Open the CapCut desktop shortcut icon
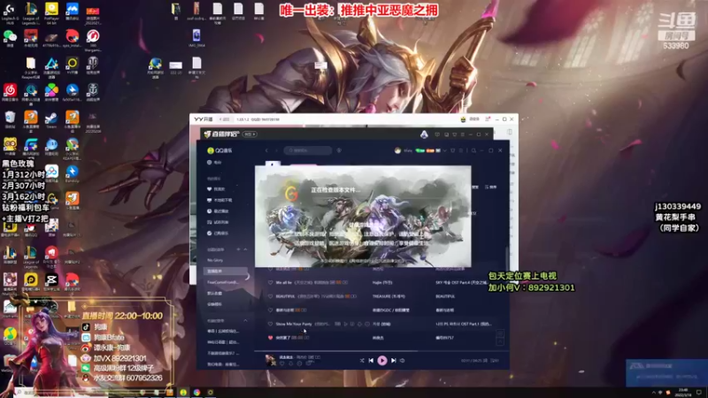This screenshot has width=708, height=398. pos(51,280)
